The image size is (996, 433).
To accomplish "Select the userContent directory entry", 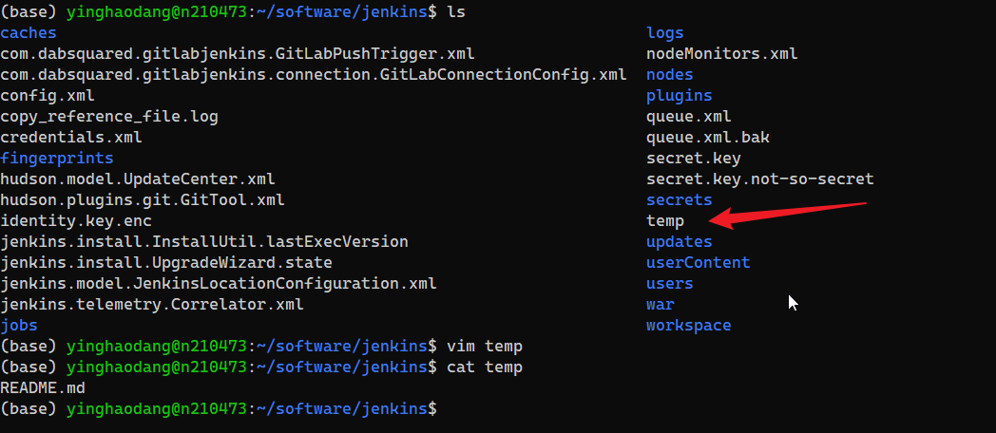I will tap(698, 263).
